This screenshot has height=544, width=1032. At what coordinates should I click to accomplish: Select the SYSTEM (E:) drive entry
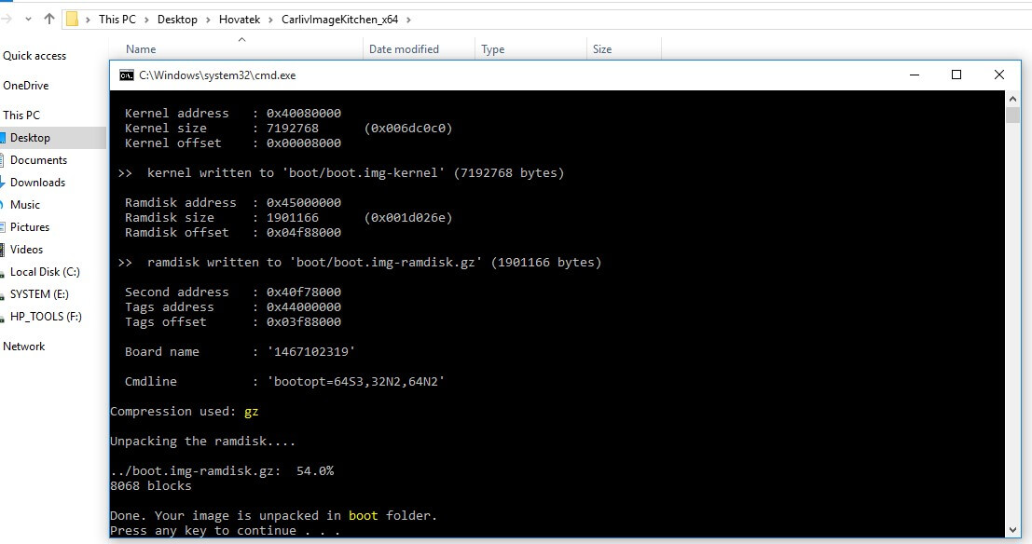[x=36, y=293]
